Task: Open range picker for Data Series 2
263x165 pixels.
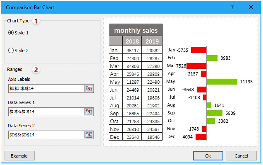Action: pos(89,135)
